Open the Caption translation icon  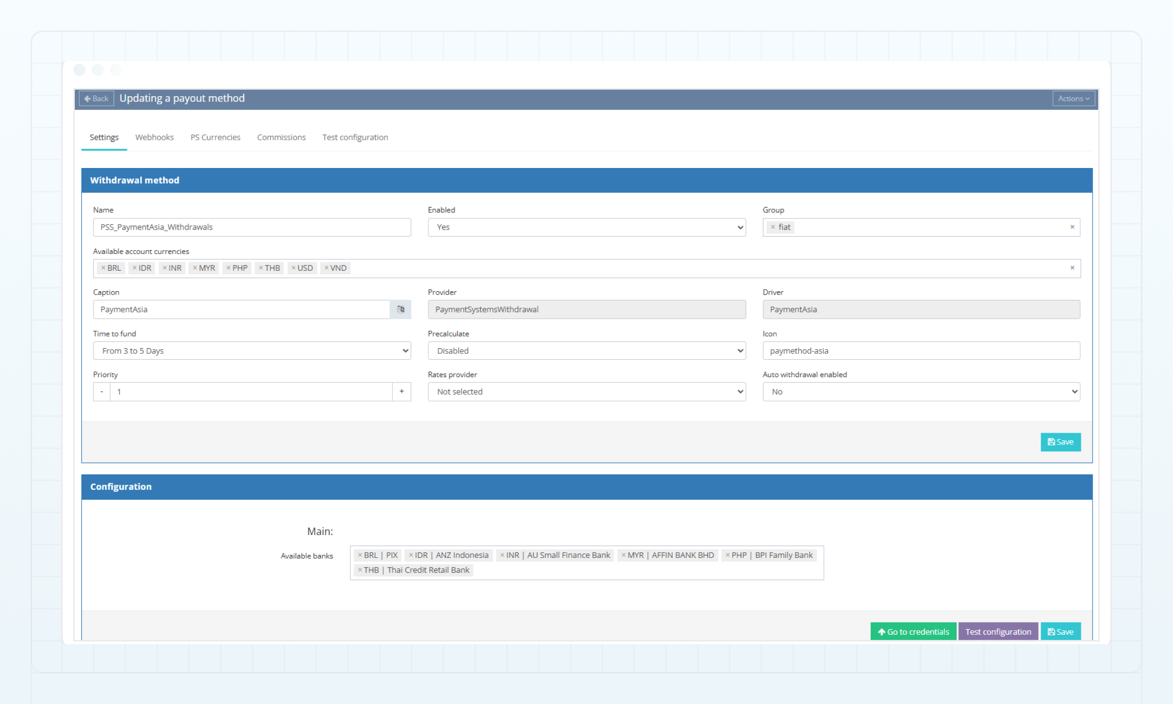pos(401,309)
